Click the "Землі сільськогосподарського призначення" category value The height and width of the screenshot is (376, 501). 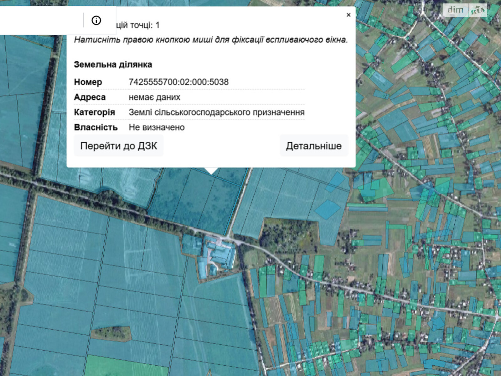(x=216, y=112)
